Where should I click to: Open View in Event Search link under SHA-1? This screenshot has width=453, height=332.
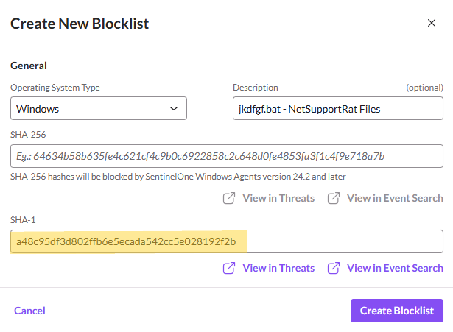pos(395,268)
